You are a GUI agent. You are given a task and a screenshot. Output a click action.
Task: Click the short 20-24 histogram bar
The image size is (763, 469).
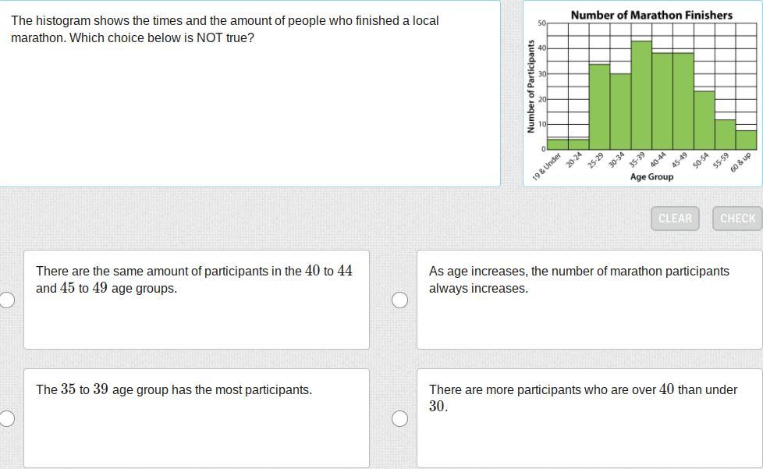[x=579, y=144]
